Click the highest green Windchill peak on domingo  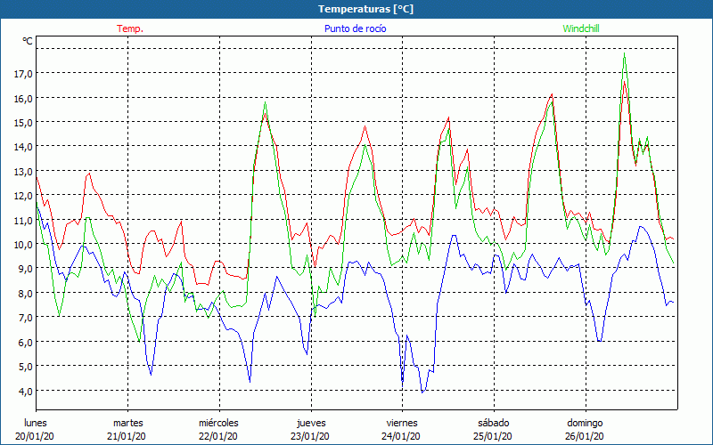pyautogui.click(x=625, y=53)
